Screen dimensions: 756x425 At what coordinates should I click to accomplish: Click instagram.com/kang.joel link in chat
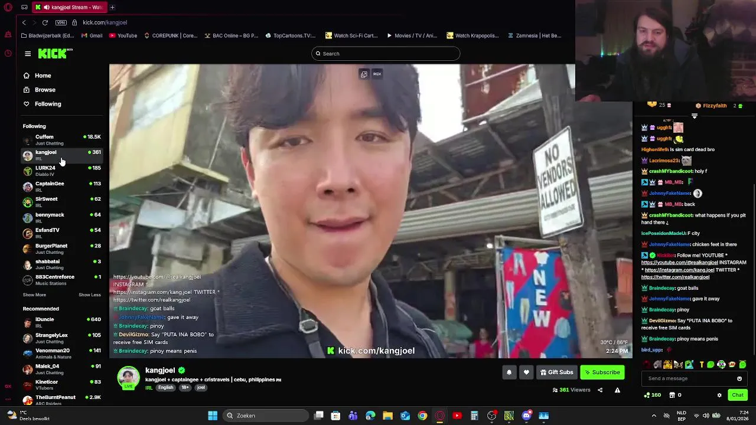[679, 270]
